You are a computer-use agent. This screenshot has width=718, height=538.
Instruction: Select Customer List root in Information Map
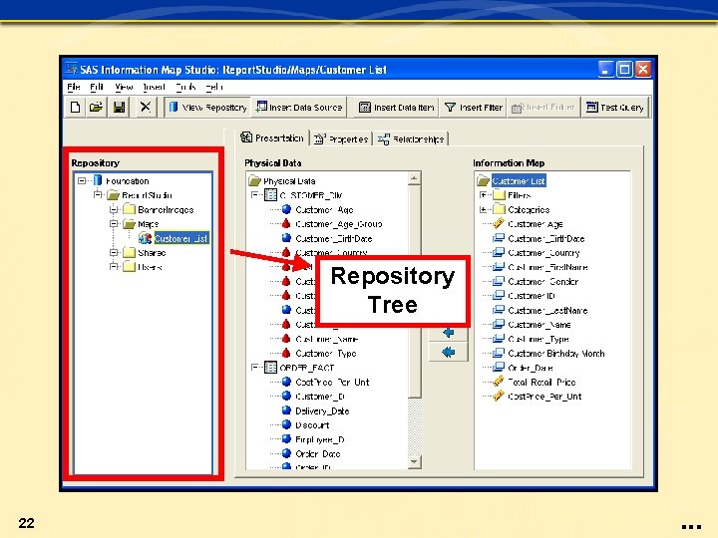tap(519, 180)
